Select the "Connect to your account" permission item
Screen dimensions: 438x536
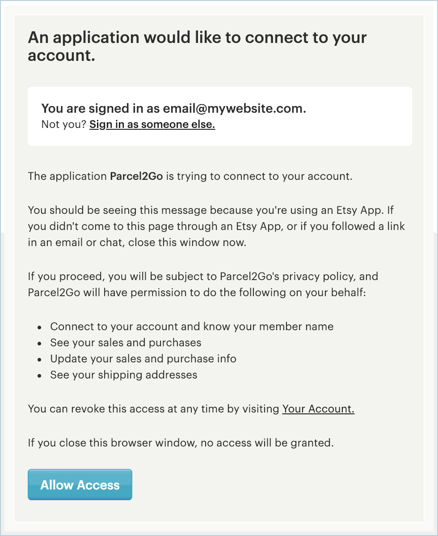coord(192,327)
